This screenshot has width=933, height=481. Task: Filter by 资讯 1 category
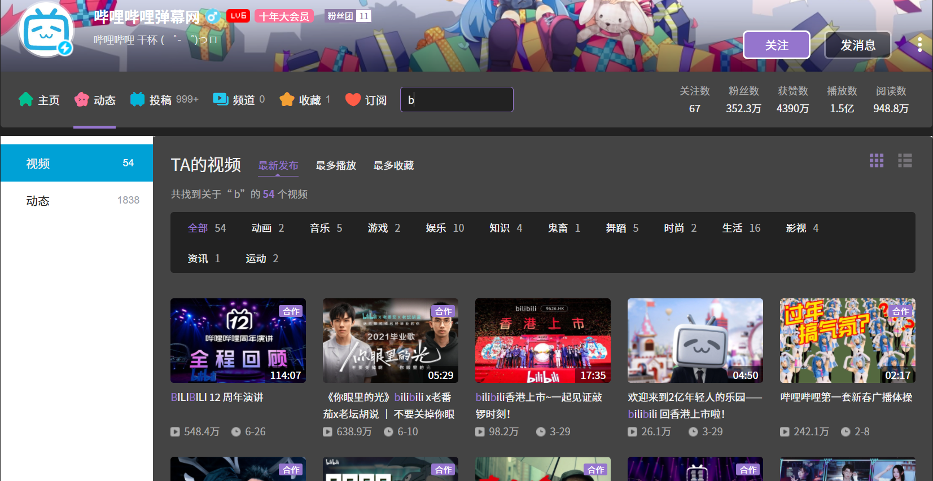(x=204, y=258)
